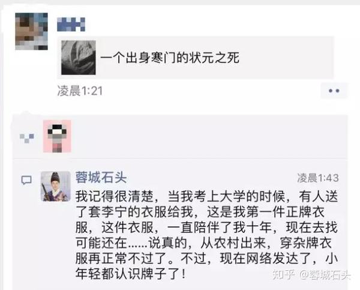Viewport: 360px width, 290px height.
Task: Click empty grey area of article card
Action: coord(287,58)
